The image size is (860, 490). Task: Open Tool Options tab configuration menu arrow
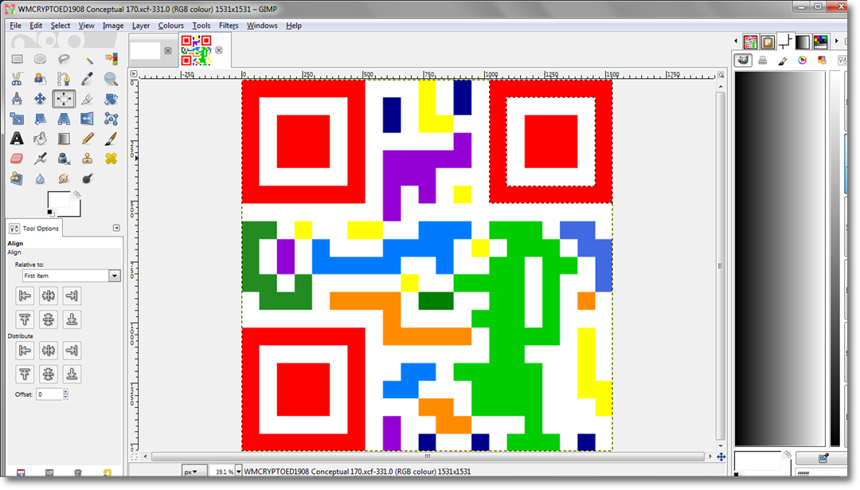[x=116, y=228]
